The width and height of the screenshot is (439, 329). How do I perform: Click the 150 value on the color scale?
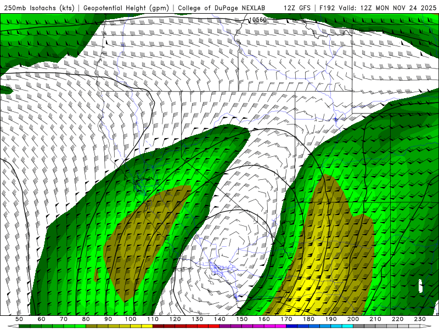coord(241,319)
